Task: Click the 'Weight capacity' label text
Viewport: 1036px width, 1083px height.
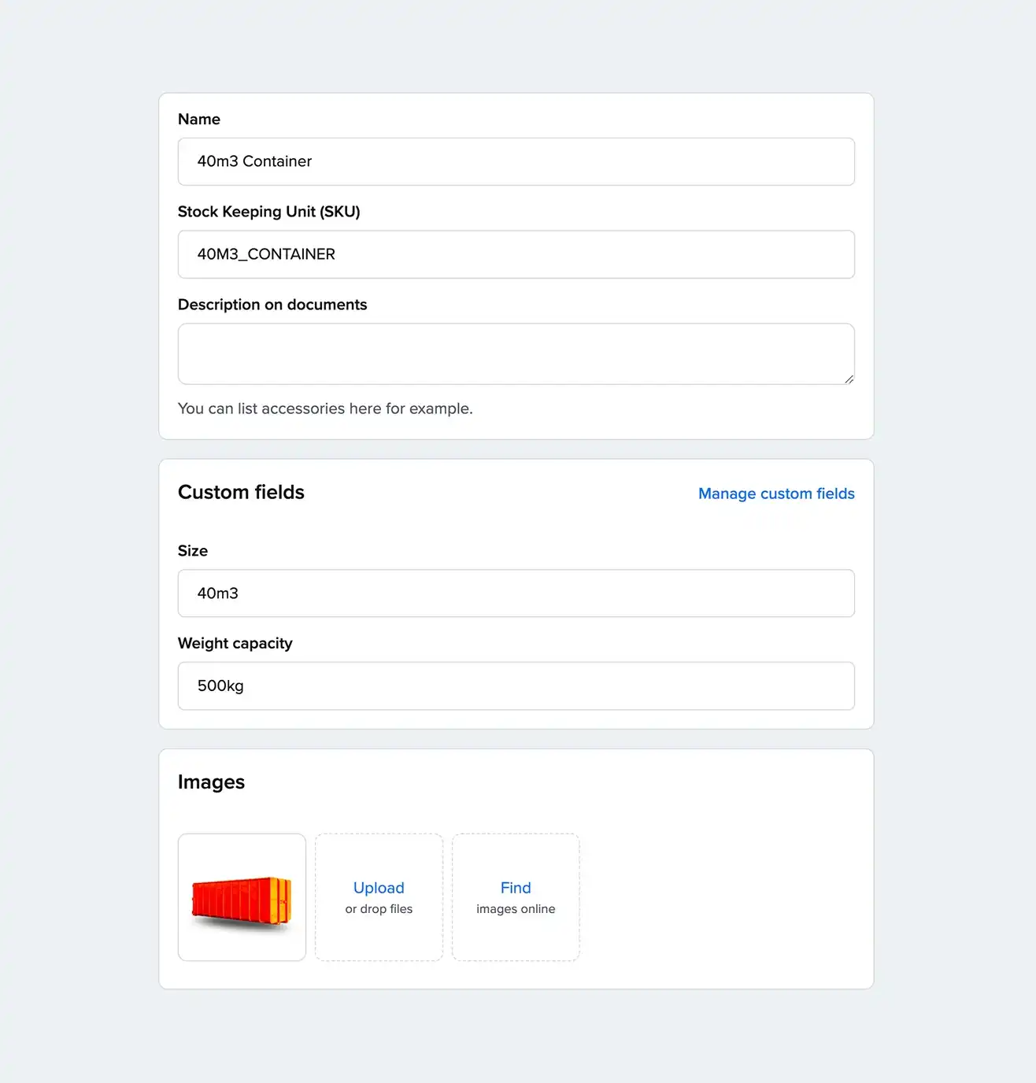Action: pos(235,643)
